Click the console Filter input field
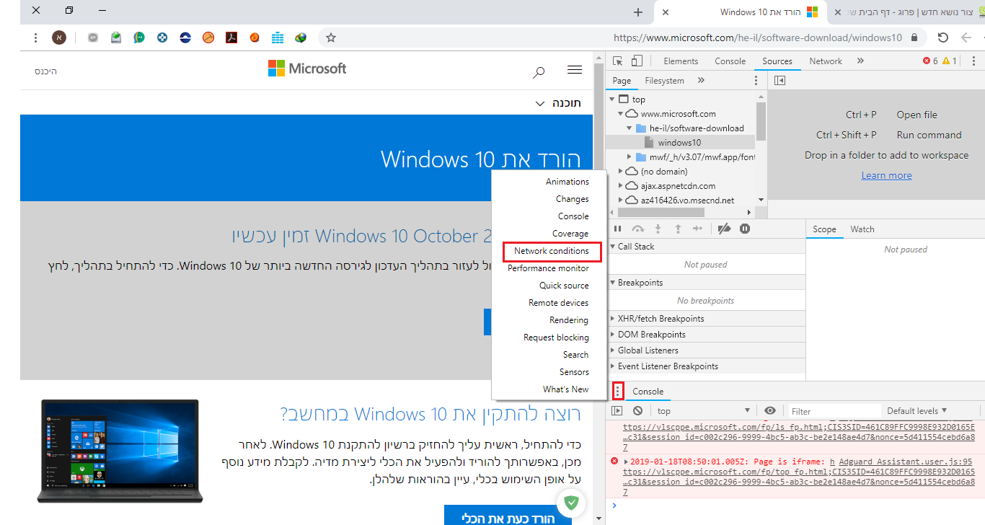 click(x=834, y=411)
